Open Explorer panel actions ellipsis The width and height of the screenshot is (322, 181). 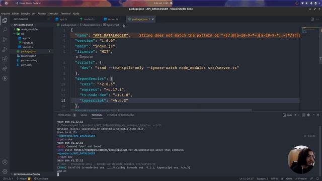pyautogui.click(x=48, y=19)
